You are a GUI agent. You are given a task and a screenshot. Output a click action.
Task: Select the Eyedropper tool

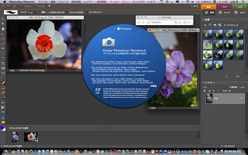point(3,34)
